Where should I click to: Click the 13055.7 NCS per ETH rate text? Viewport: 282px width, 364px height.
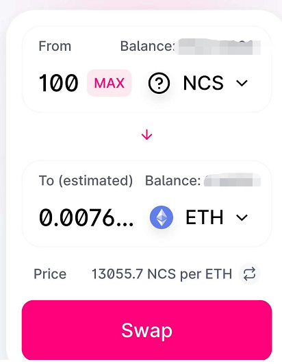point(162,274)
